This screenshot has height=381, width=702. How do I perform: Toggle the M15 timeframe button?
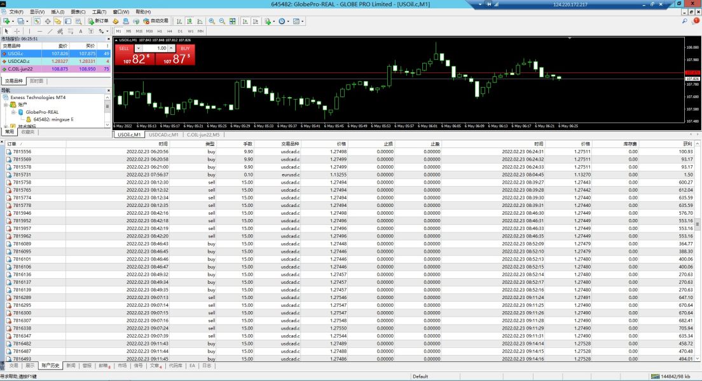[139, 30]
